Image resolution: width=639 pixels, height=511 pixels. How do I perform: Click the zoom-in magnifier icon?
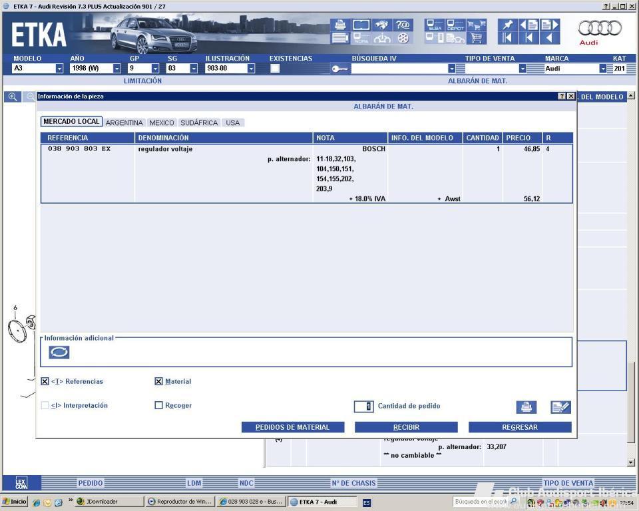[x=13, y=97]
